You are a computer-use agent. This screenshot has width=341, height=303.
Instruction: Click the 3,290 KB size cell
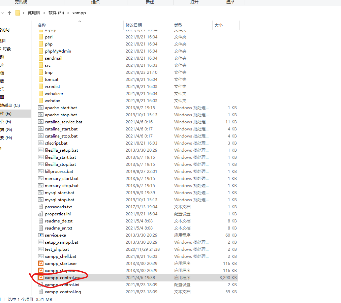(228, 277)
